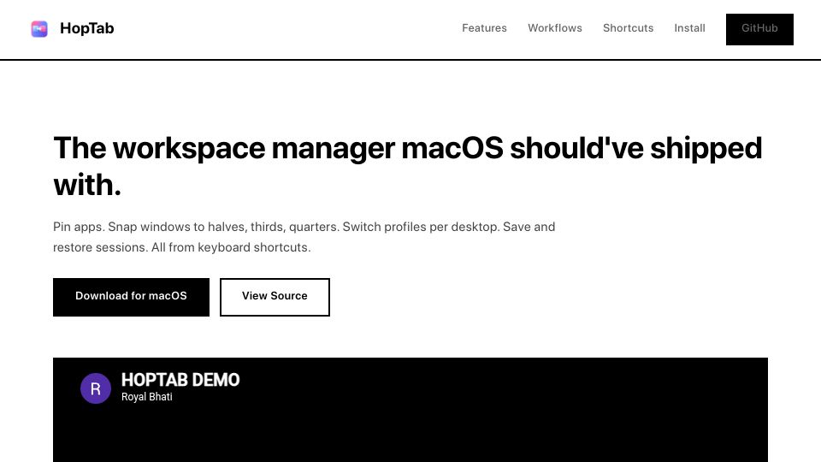Viewport: 821px width, 462px height.
Task: Click the View Source button
Action: click(x=275, y=297)
